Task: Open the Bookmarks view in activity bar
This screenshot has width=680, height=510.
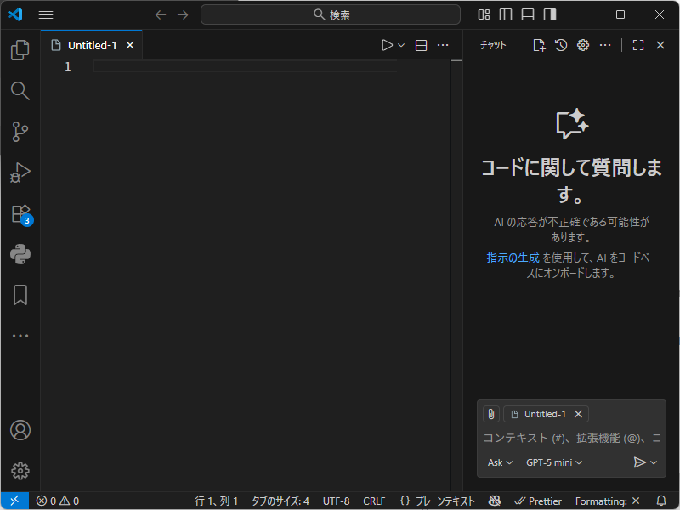Action: click(20, 295)
